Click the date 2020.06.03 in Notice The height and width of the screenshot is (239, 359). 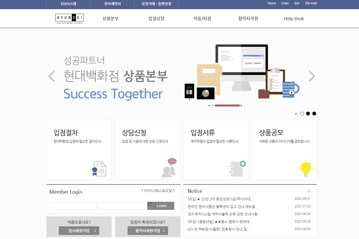(x=303, y=229)
